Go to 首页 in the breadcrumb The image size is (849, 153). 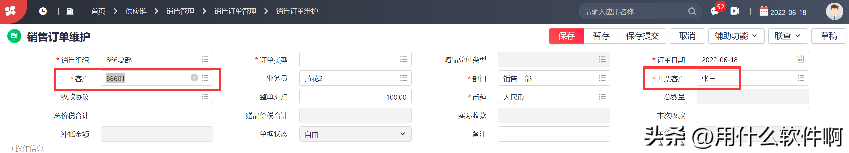[98, 11]
